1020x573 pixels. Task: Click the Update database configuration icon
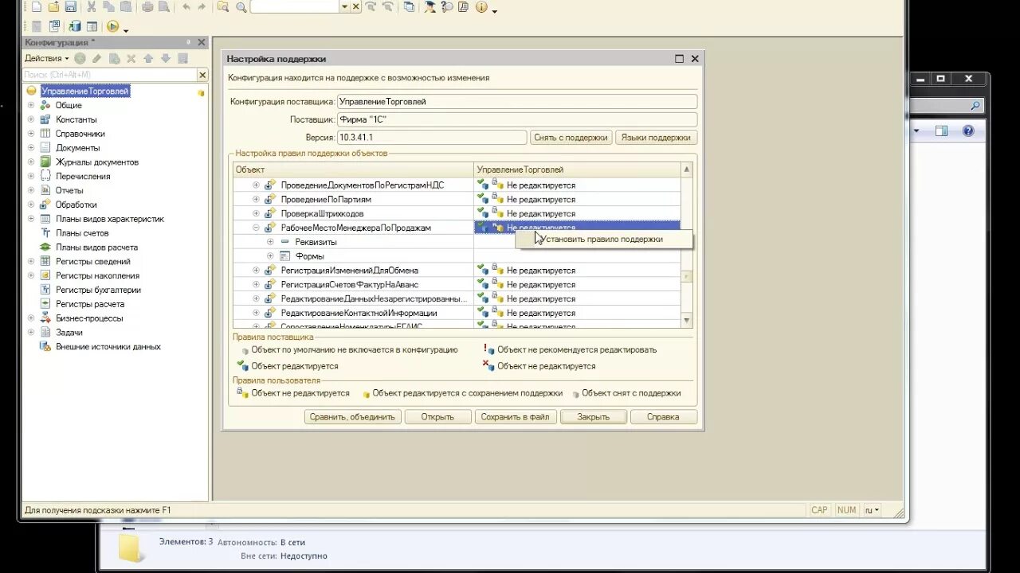(74, 26)
